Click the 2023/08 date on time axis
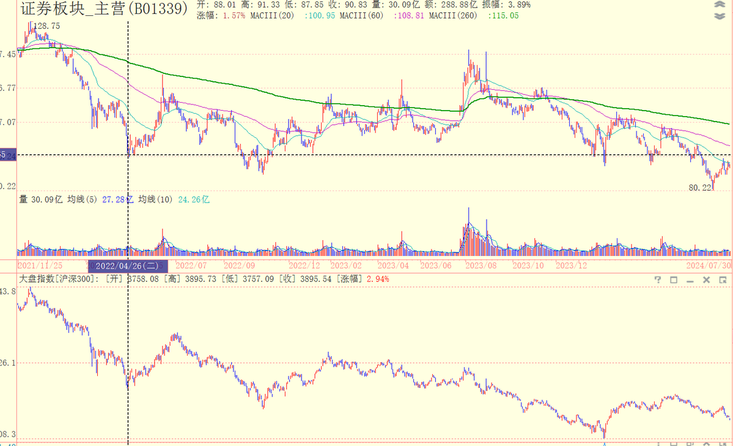The width and height of the screenshot is (733, 446). (x=481, y=266)
